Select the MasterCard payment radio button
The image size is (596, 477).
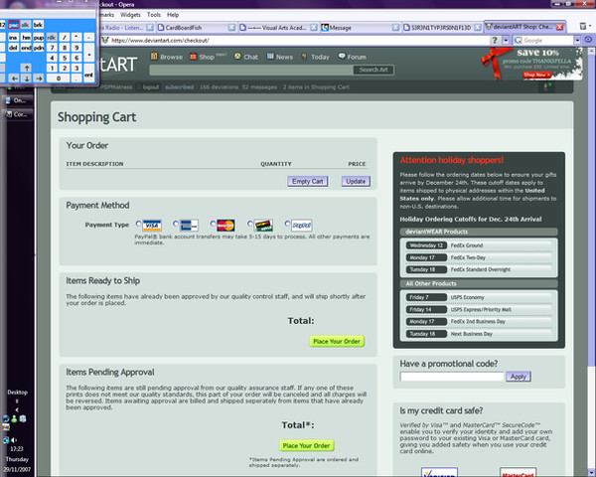coord(213,224)
